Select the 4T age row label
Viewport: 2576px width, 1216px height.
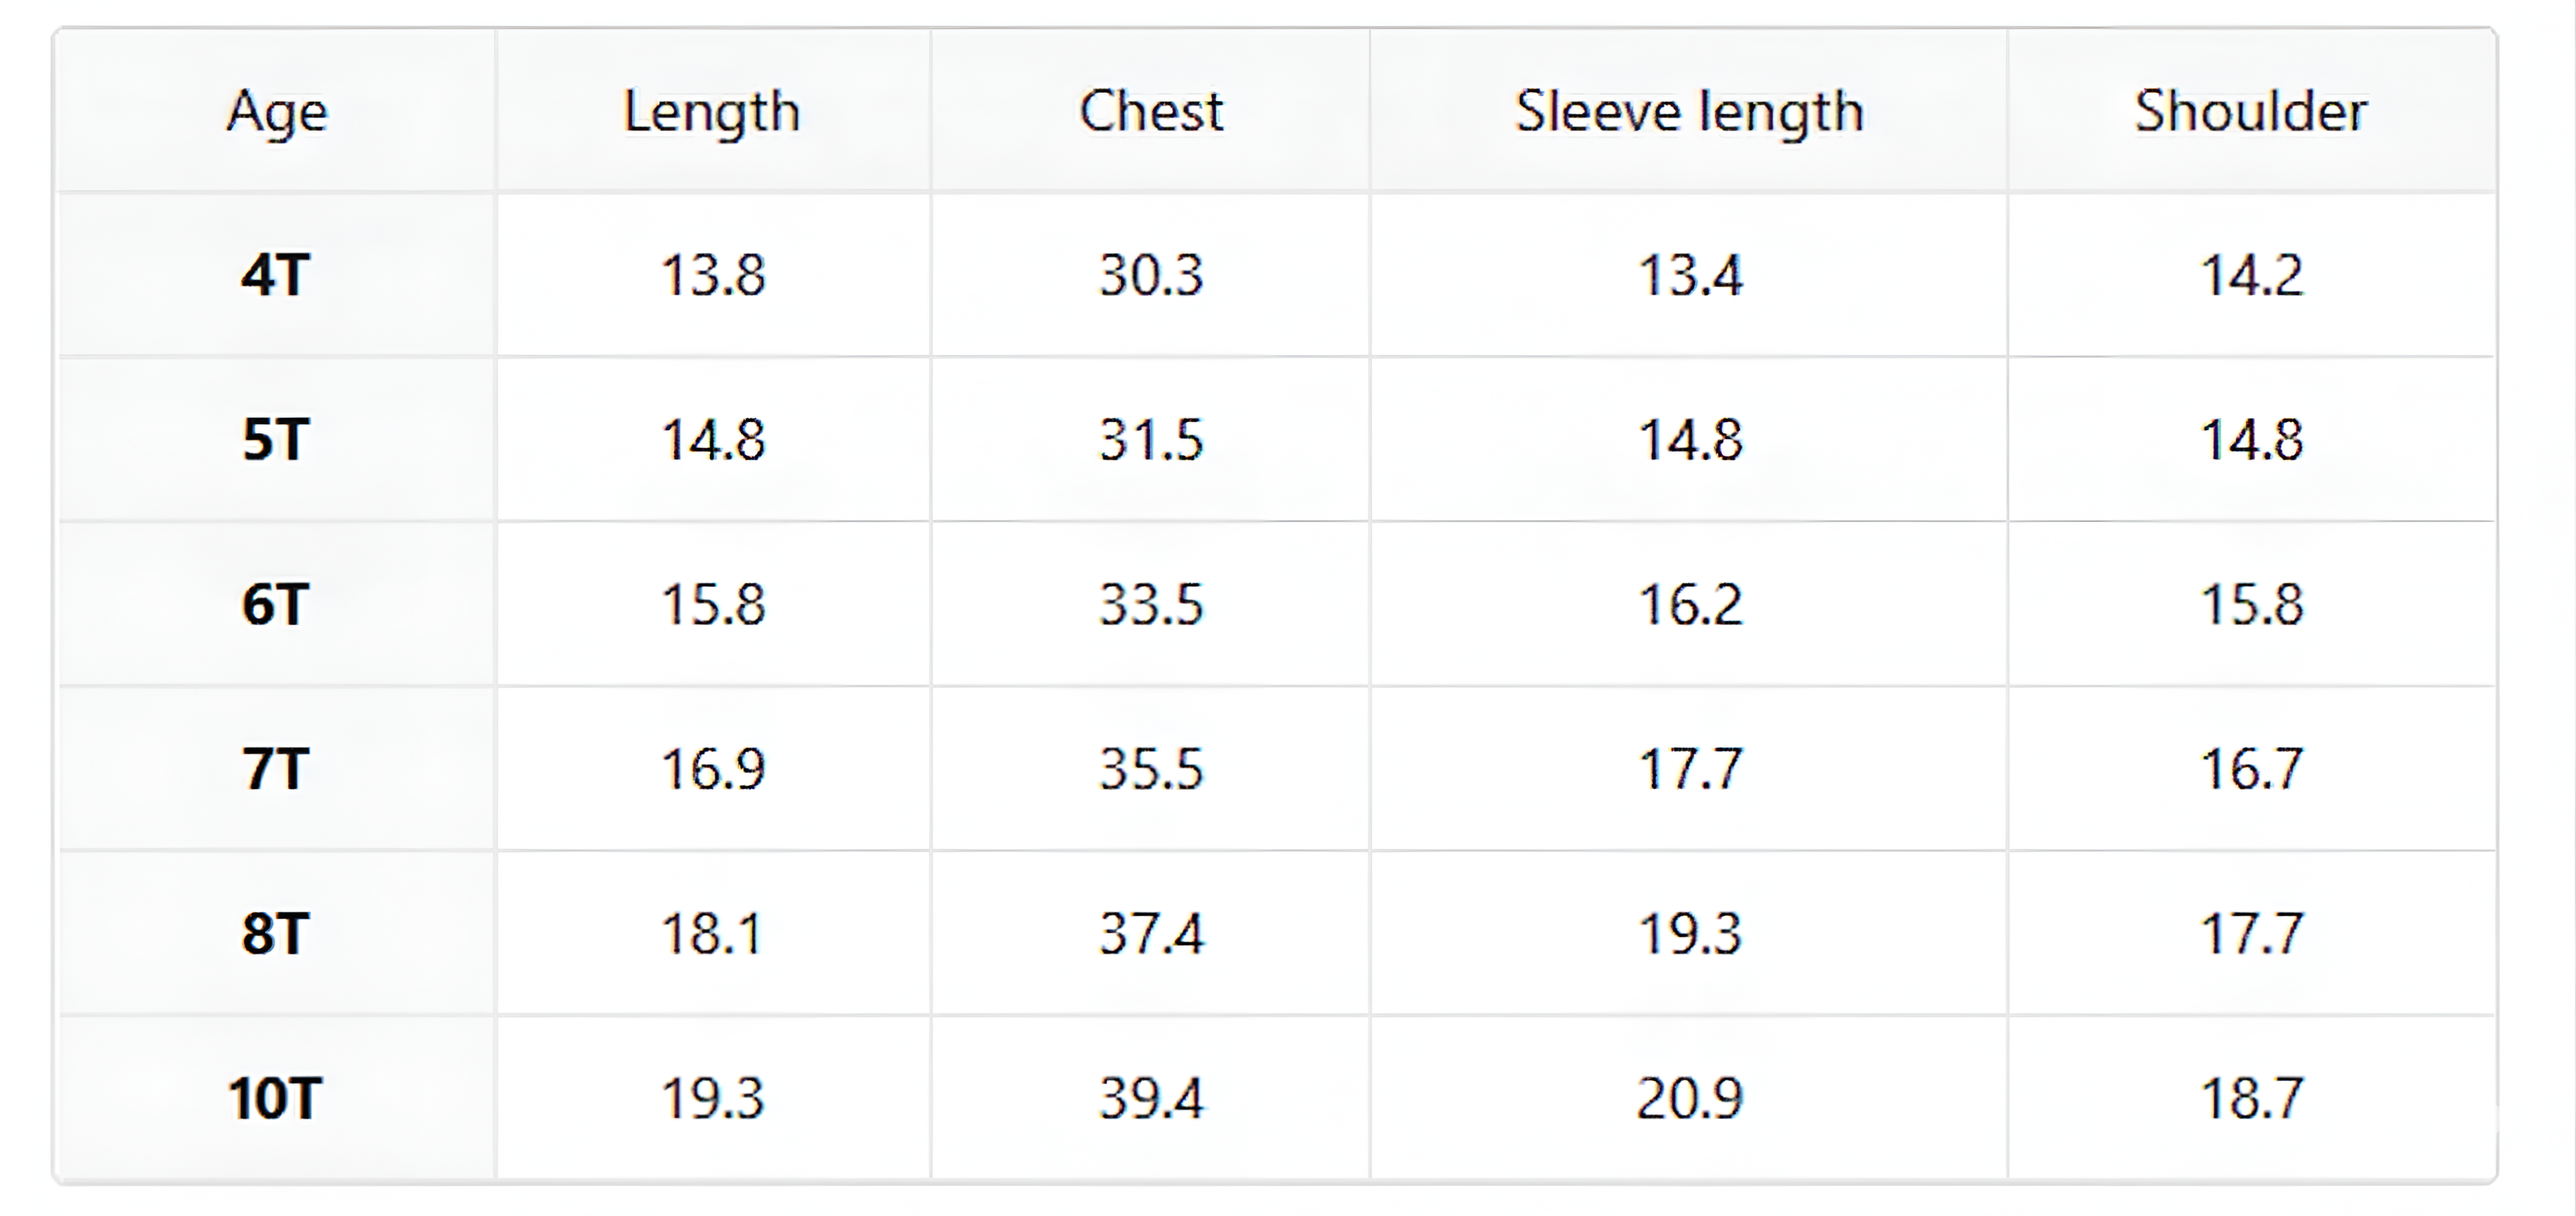pyautogui.click(x=277, y=275)
